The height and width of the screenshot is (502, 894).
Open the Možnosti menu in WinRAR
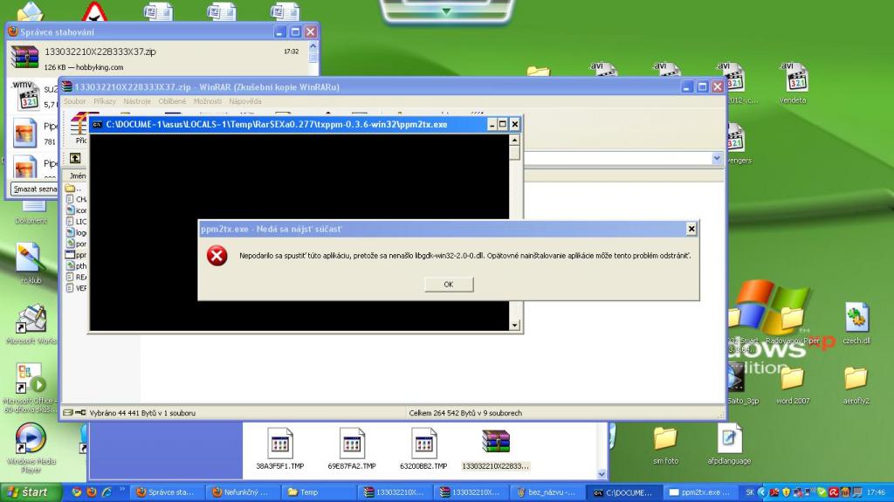coord(207,101)
